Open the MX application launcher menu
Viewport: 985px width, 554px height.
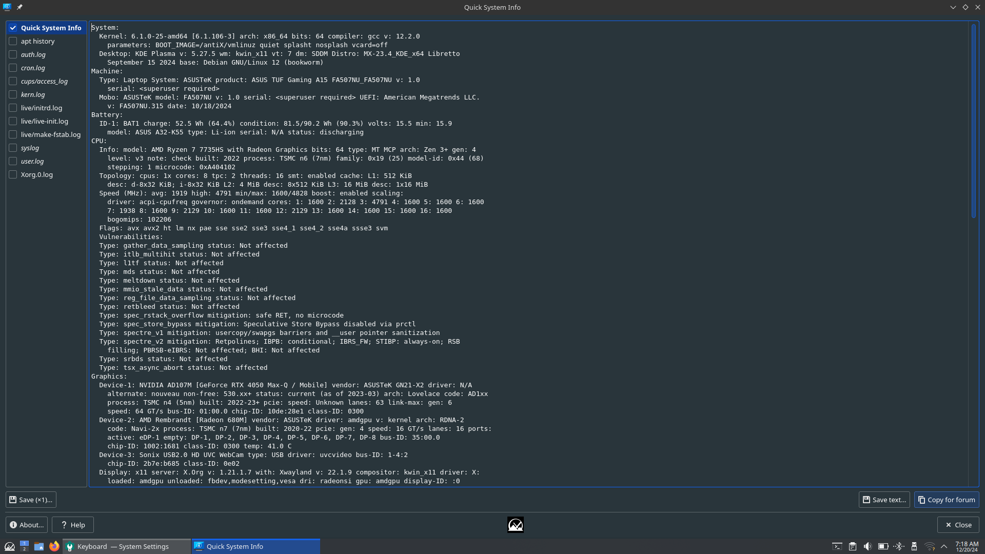coord(9,546)
